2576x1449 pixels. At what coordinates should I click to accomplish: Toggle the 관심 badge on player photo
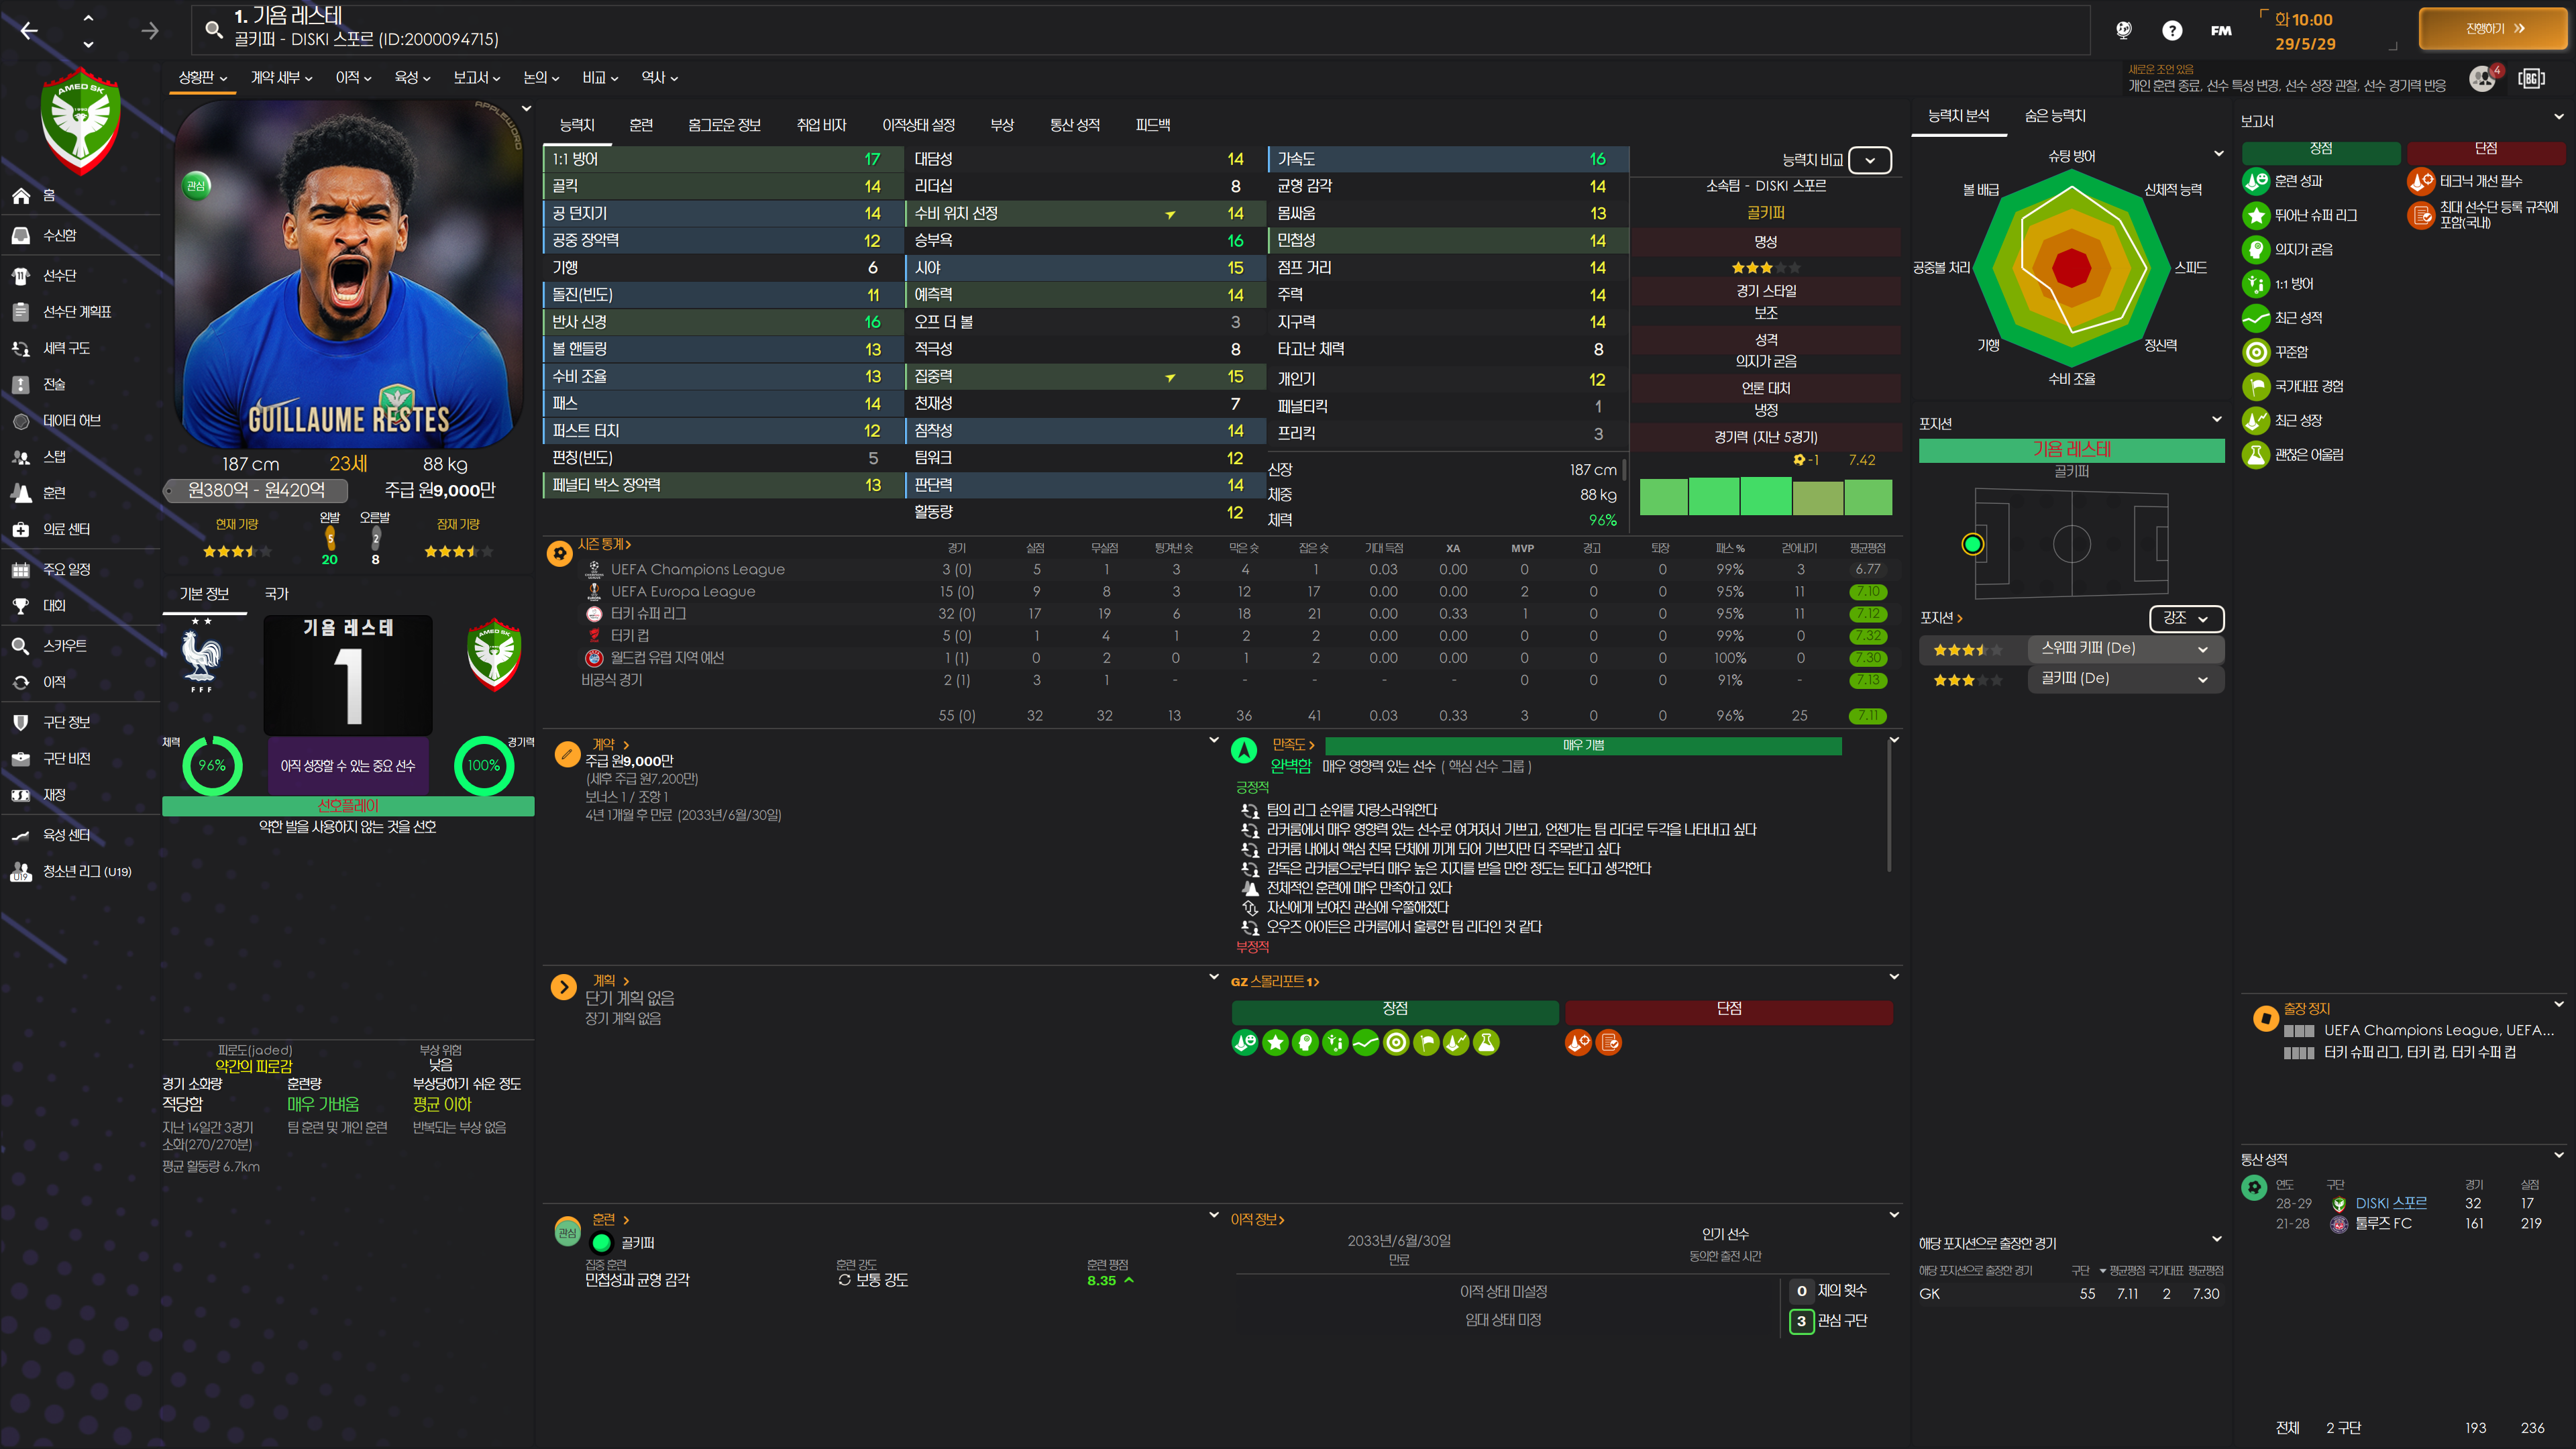click(x=196, y=186)
